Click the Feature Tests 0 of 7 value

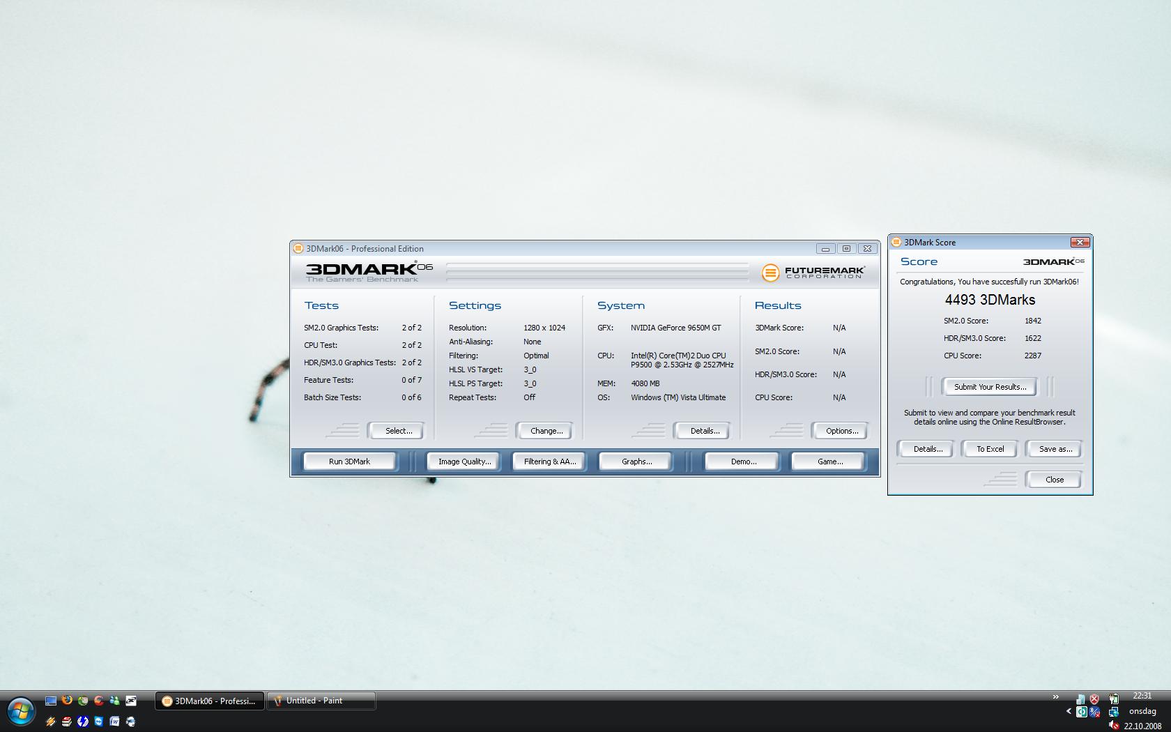411,380
